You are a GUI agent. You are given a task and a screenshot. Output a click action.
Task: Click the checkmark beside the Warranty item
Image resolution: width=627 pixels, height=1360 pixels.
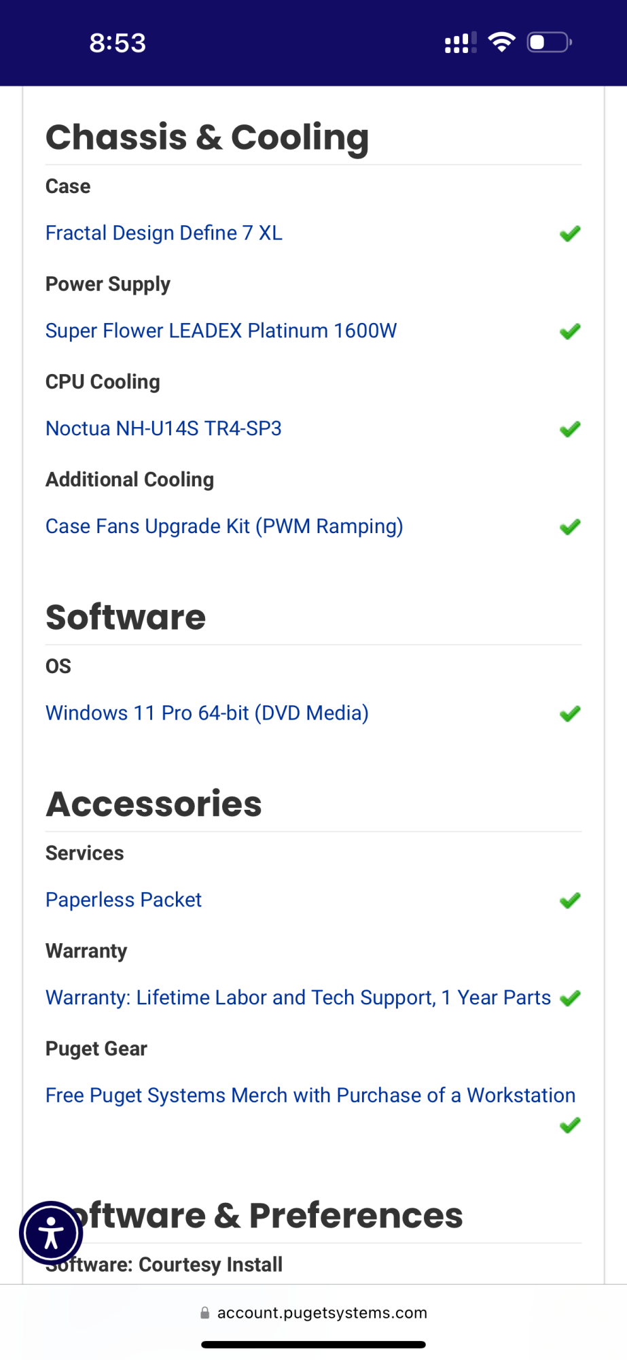coord(570,998)
